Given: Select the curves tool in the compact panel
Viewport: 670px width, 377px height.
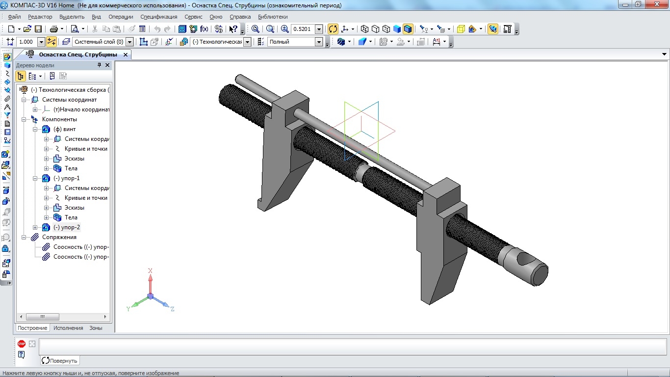Looking at the screenshot, I should (7, 73).
